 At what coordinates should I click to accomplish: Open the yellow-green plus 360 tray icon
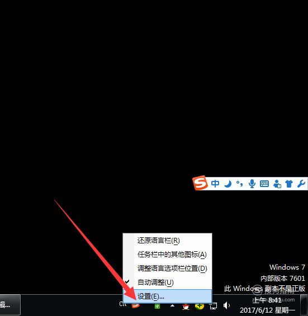pos(200,307)
